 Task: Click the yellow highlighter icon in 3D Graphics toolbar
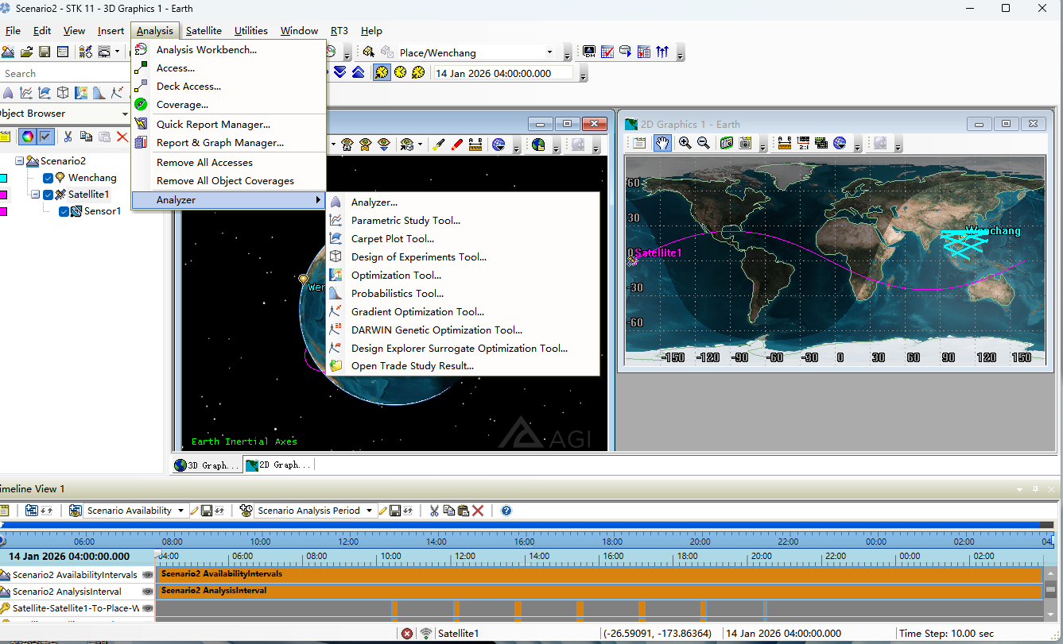438,144
